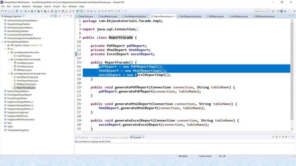Select the AbstractFactoryDesignPattern project
This screenshot has width=296, height=166.
22,20
